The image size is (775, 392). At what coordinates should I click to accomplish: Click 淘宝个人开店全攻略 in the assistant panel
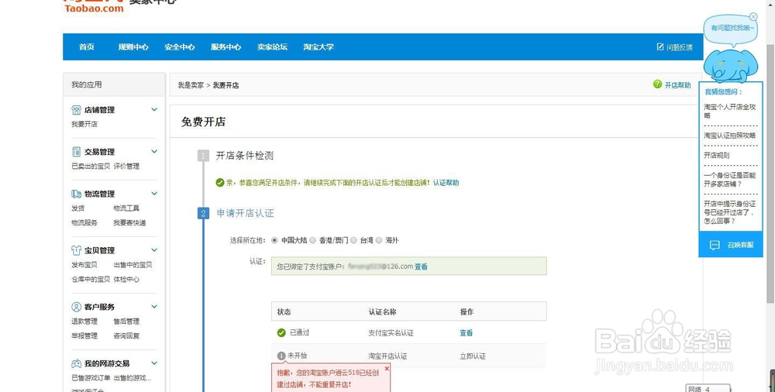click(730, 111)
